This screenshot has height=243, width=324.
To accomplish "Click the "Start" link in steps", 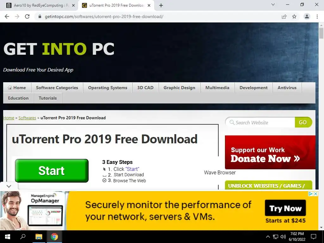I will (132, 169).
